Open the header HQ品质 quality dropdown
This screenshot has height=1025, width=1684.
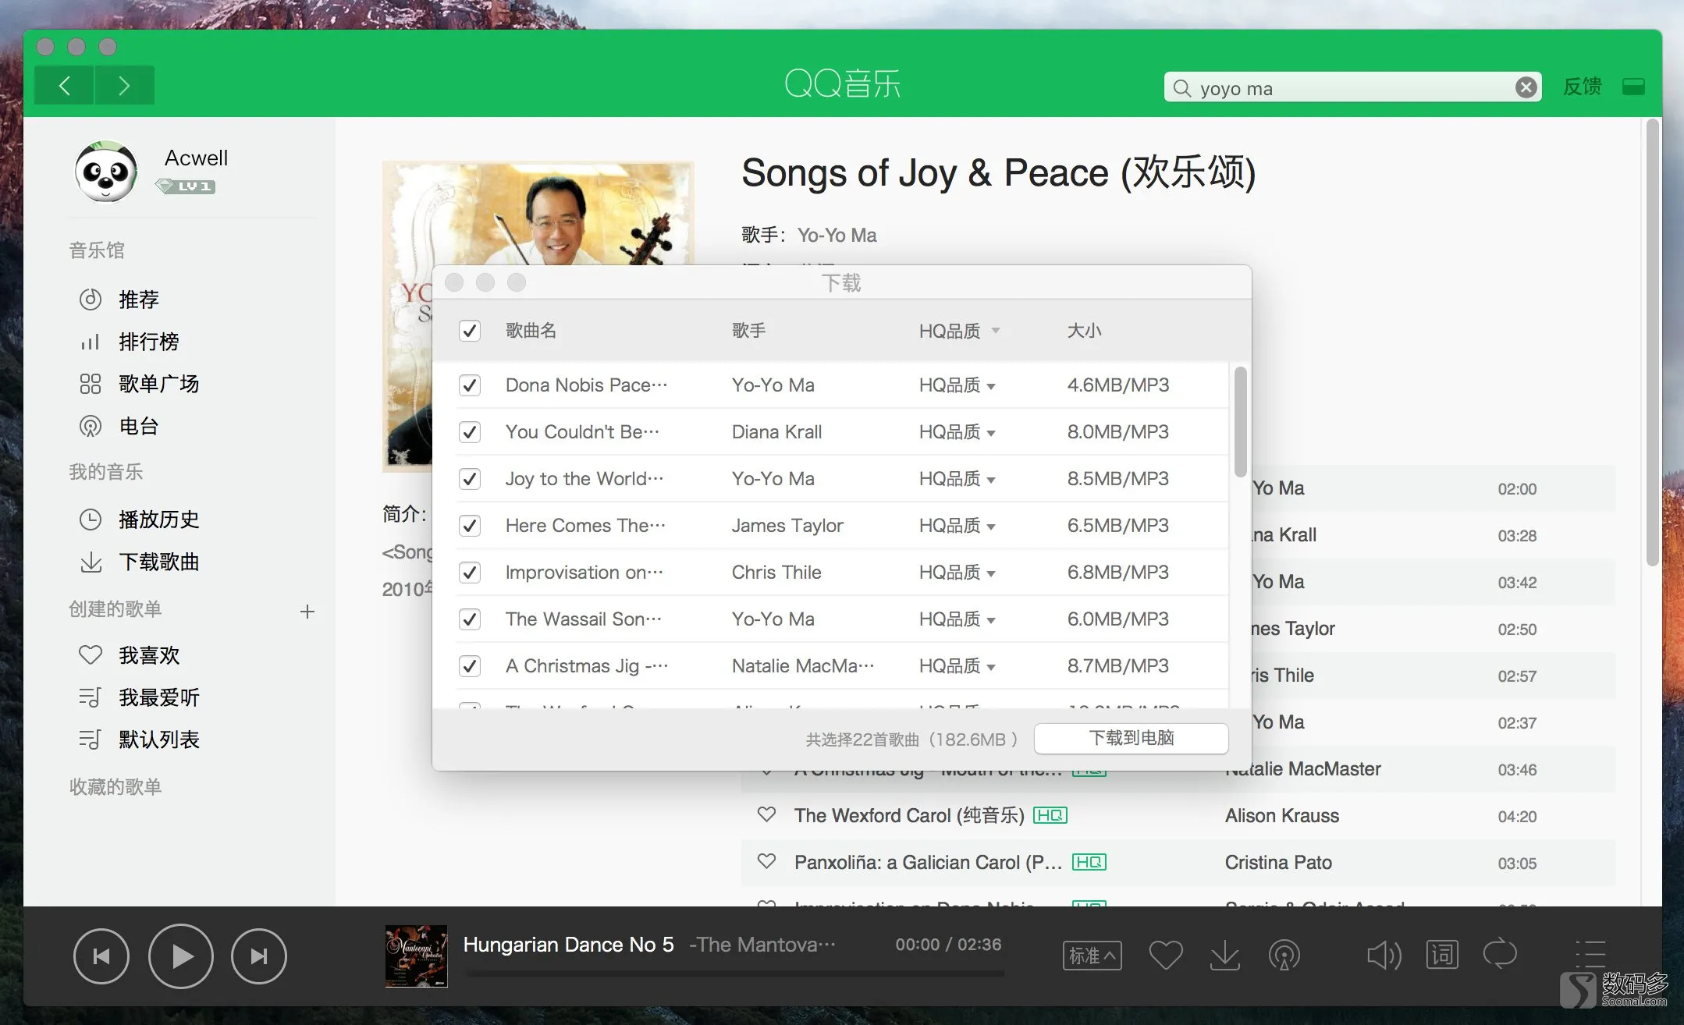959,331
